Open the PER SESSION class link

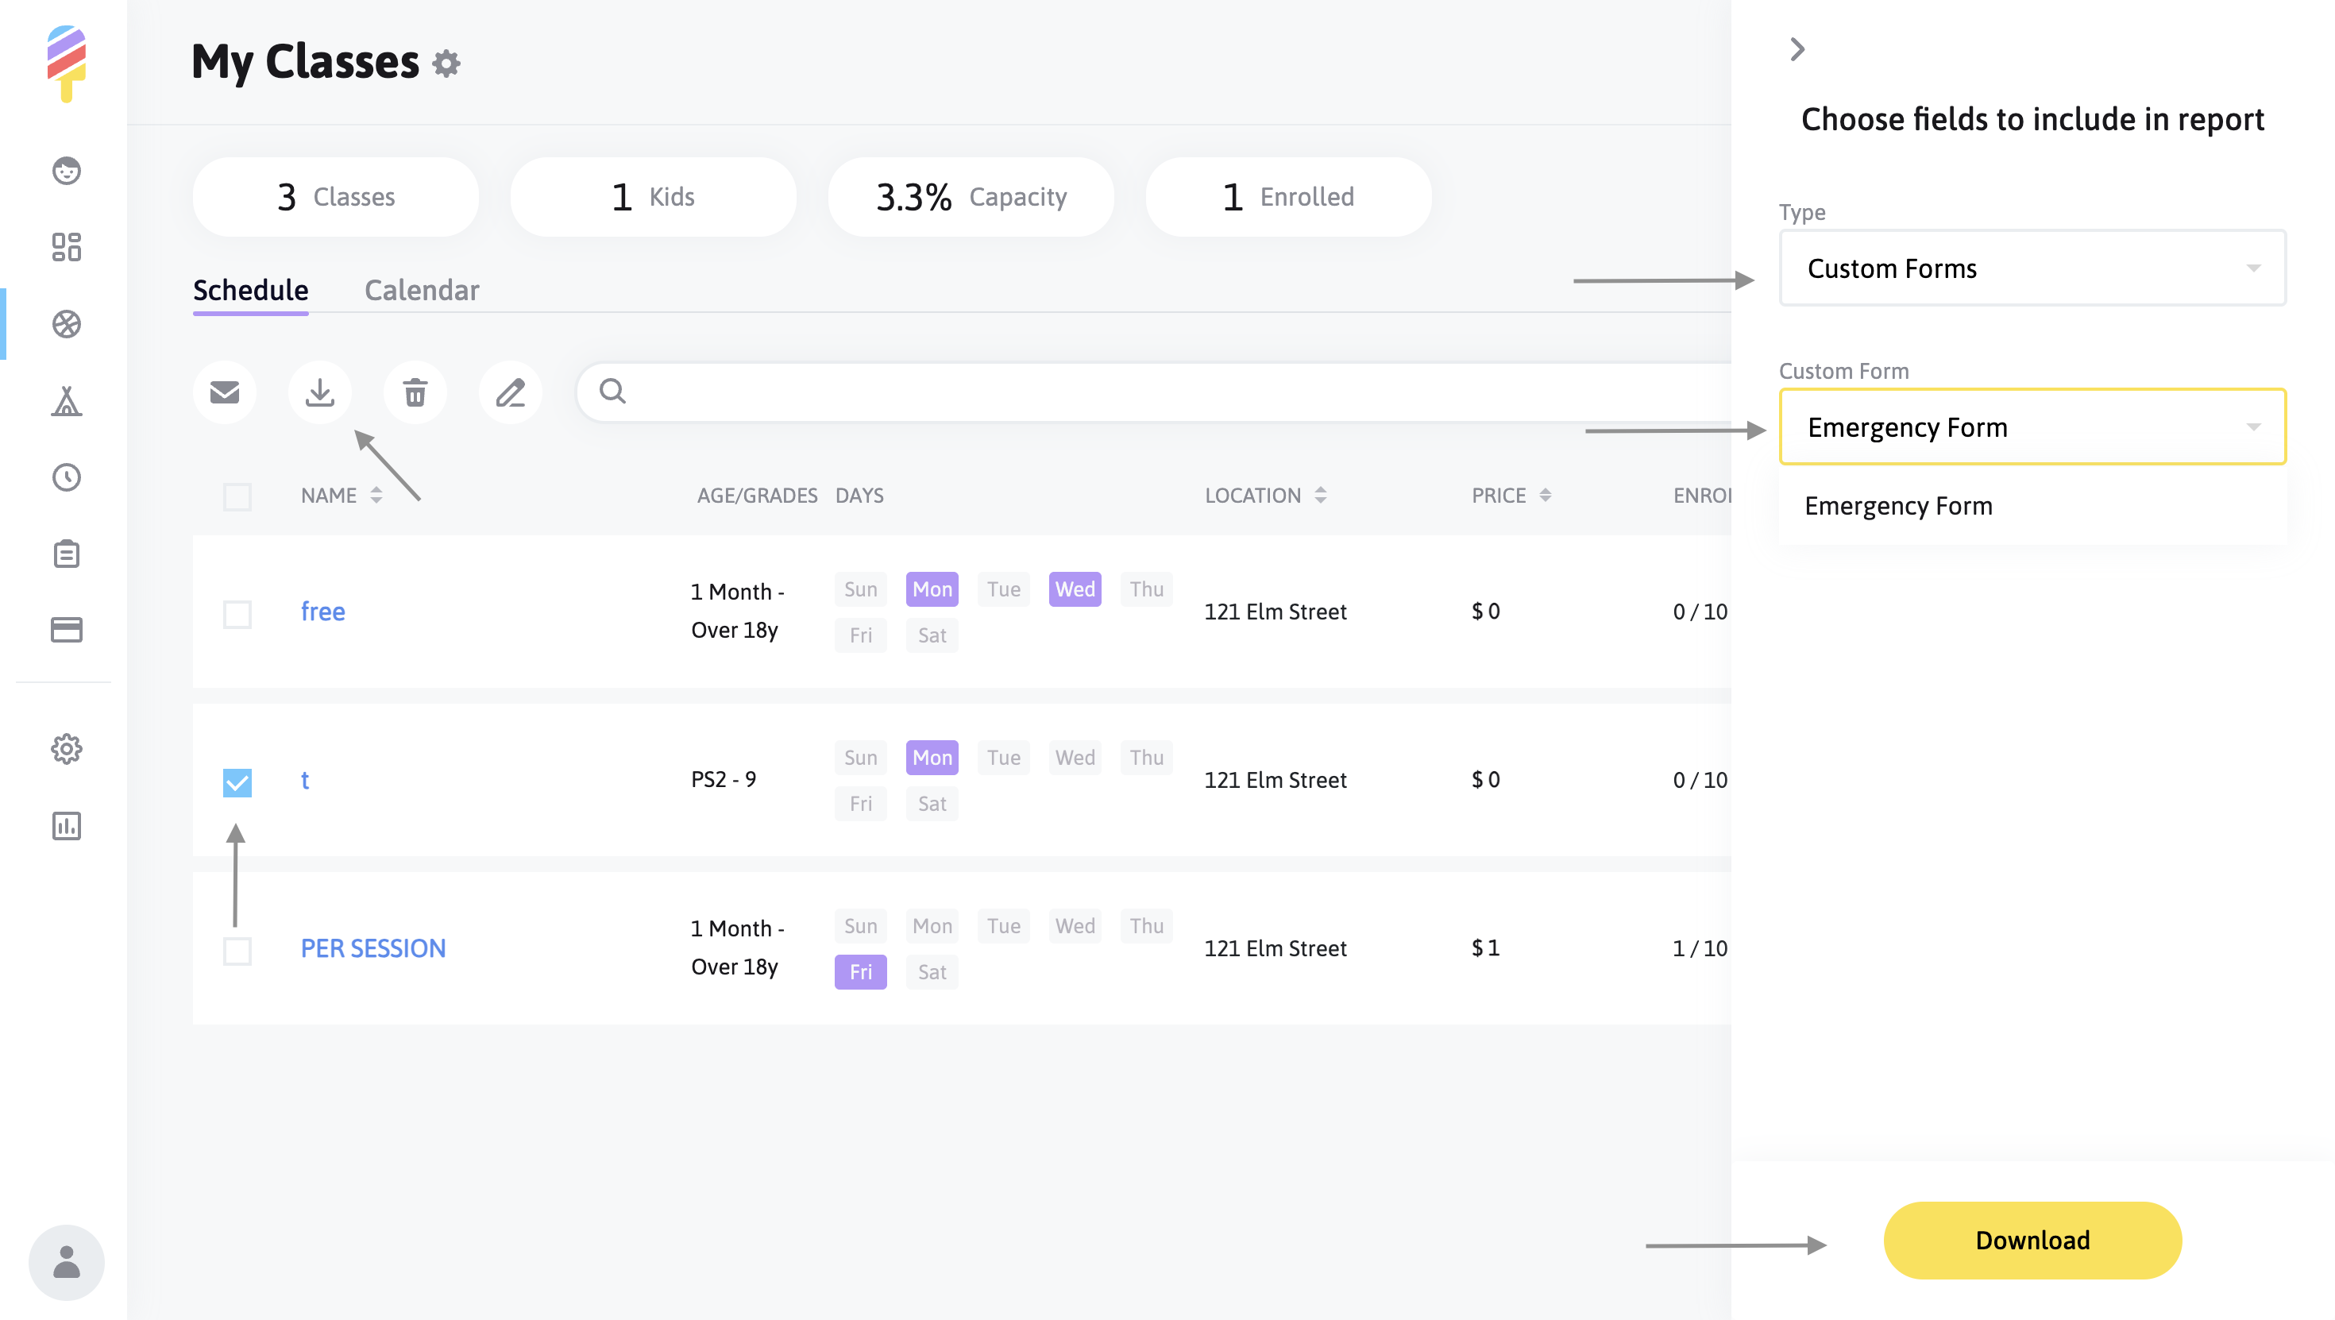coord(372,948)
